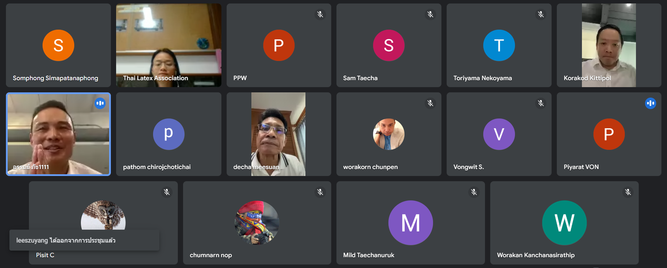Image resolution: width=667 pixels, height=268 pixels.
Task: Click the purple M avatar of Mild Taechanuruk
Action: [411, 223]
